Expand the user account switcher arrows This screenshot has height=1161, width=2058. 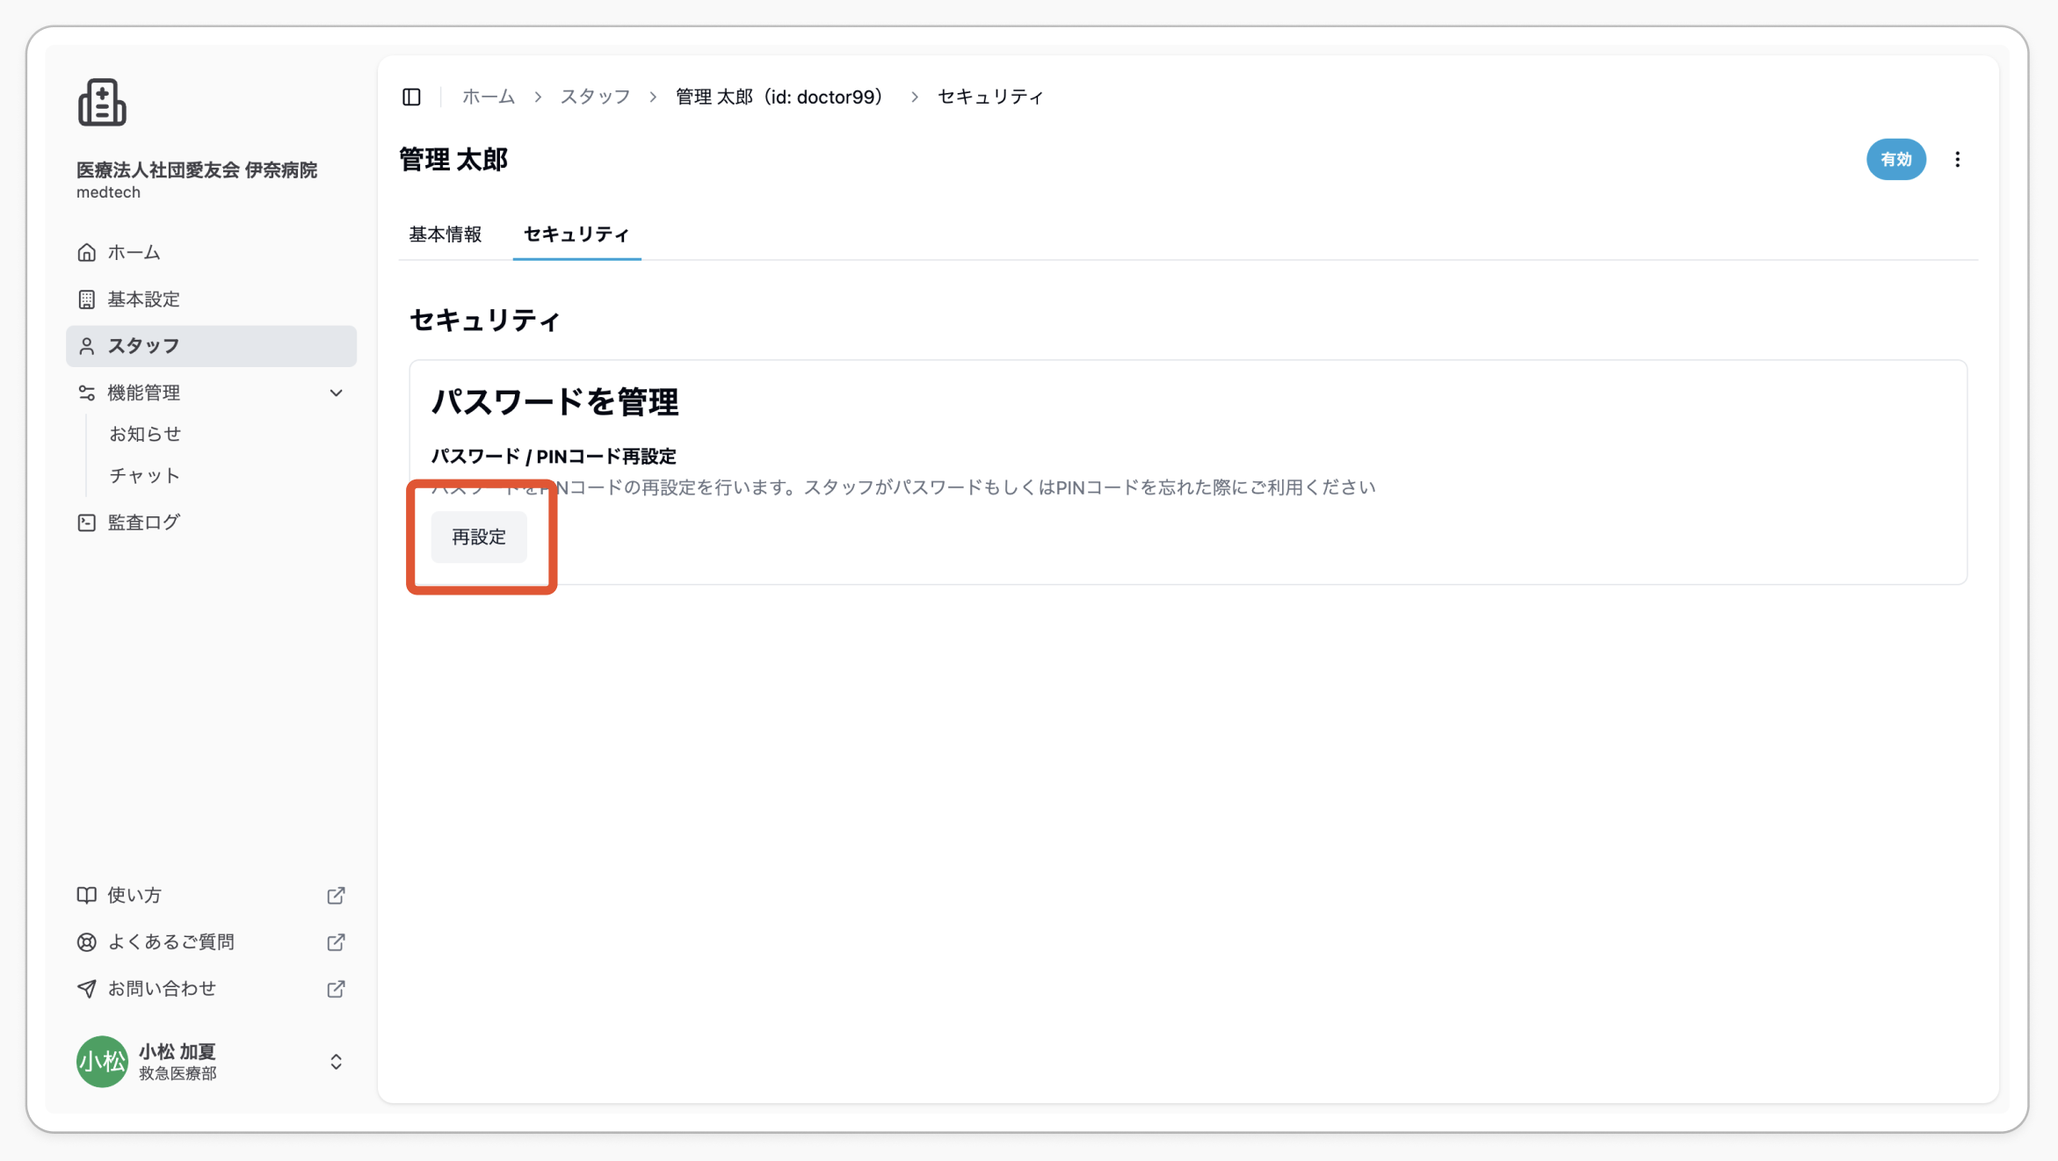tap(336, 1061)
